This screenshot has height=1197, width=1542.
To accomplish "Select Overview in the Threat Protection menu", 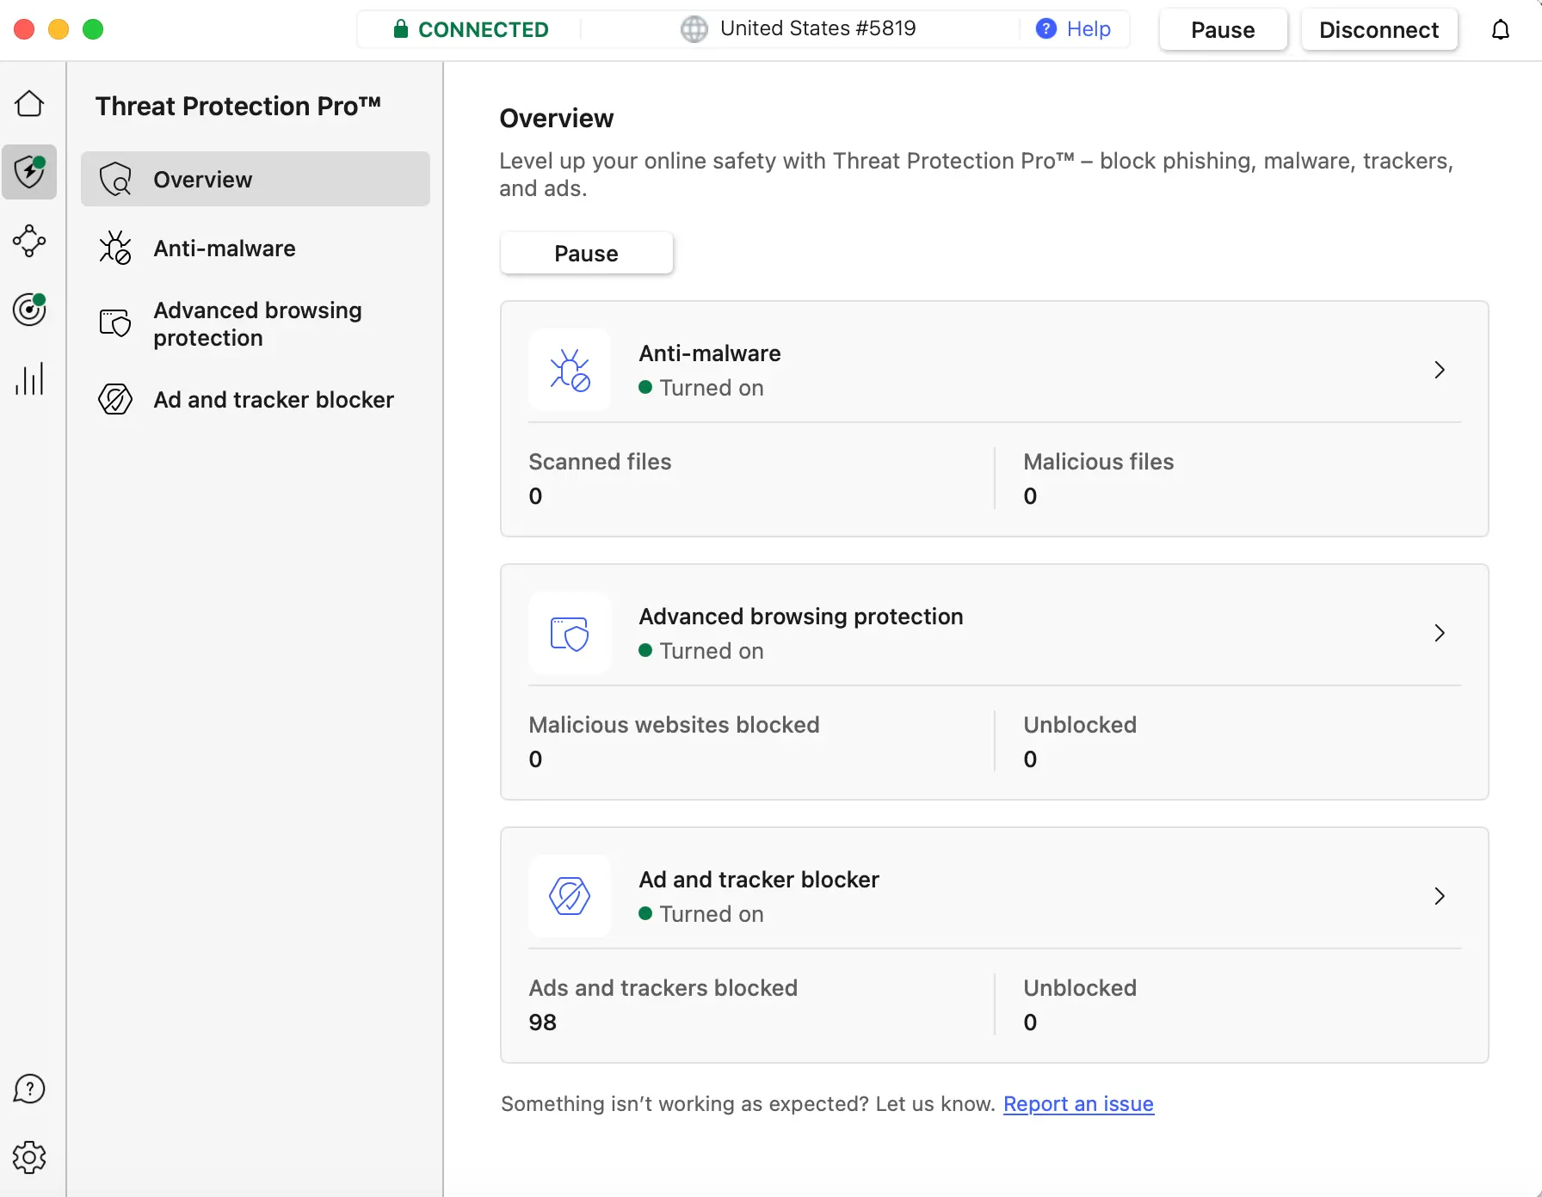I will click(x=256, y=179).
